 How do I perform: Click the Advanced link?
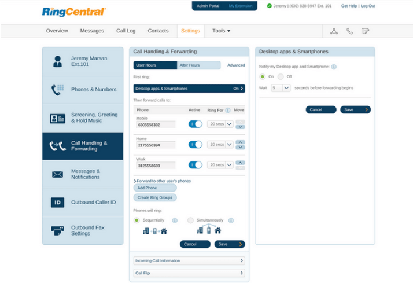tap(236, 65)
